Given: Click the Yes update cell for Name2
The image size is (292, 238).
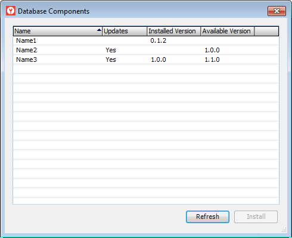Looking at the screenshot, I should coord(111,50).
